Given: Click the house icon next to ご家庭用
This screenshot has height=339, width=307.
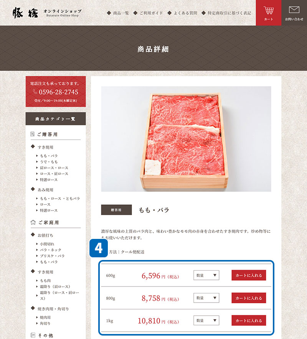Looking at the screenshot, I should coord(33,222).
